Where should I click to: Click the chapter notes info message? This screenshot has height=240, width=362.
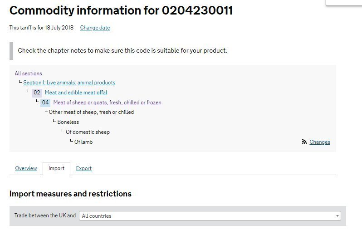[122, 51]
